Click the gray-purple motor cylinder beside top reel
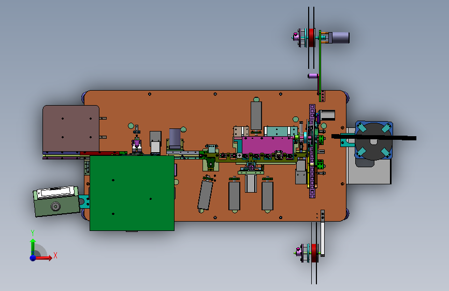The image size is (449, 291). click(x=340, y=38)
